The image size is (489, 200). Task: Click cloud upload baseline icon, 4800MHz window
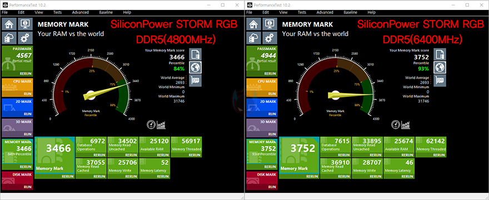pyautogui.click(x=9, y=38)
